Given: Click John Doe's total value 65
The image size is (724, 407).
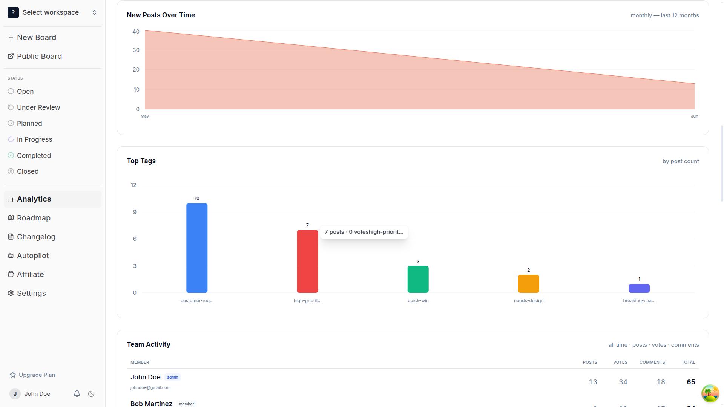Looking at the screenshot, I should (691, 382).
